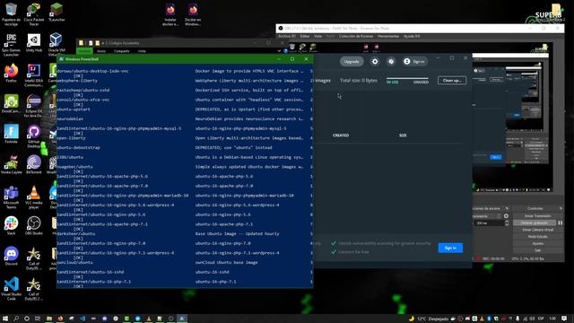Open Docker Desktop troubleshoot bug icon
Viewport: 574px width, 323px height.
coord(391,62)
